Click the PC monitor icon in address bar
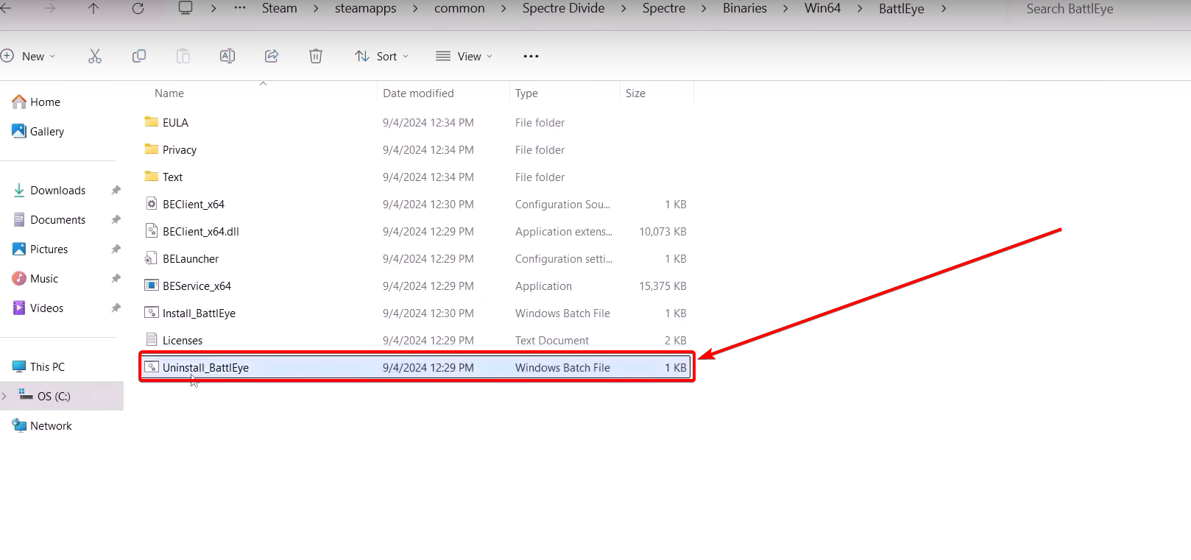The width and height of the screenshot is (1191, 560). 185,8
